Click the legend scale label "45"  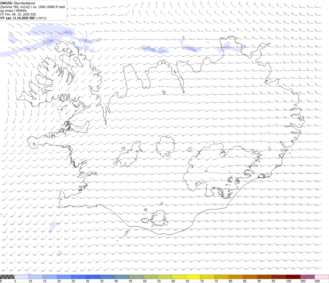[x=130, y=281]
